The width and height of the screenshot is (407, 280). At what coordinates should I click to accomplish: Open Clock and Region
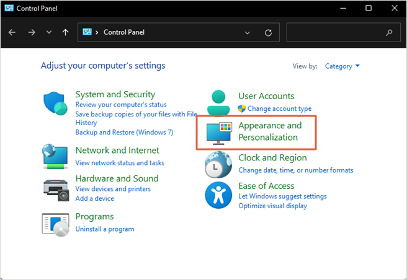click(272, 157)
